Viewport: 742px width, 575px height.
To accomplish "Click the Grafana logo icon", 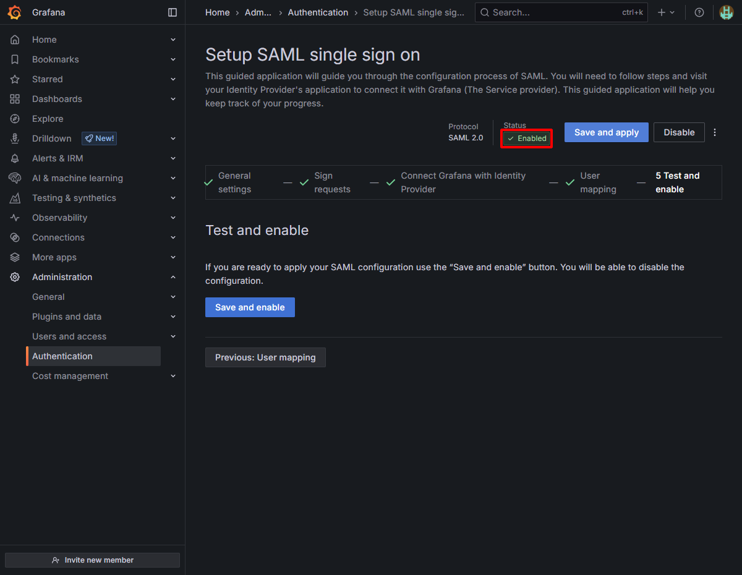I will click(x=14, y=12).
